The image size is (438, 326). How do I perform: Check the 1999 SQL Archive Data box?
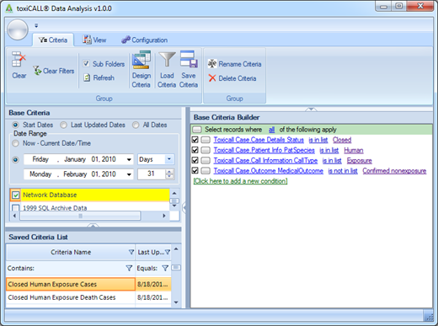16,208
